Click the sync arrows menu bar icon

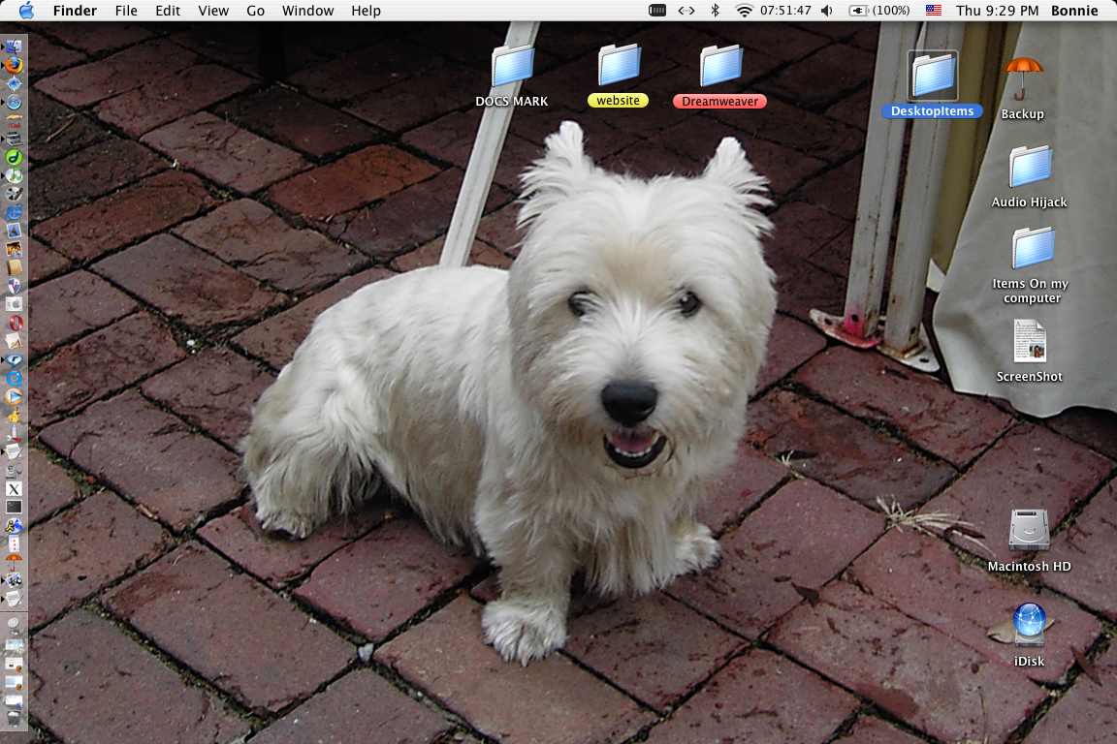(686, 10)
